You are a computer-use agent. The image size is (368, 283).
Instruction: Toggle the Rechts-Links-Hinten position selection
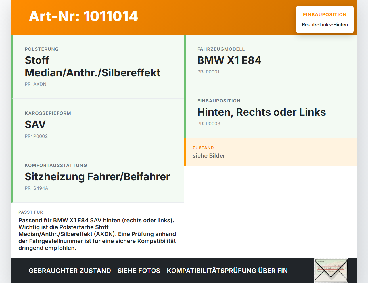click(x=325, y=24)
